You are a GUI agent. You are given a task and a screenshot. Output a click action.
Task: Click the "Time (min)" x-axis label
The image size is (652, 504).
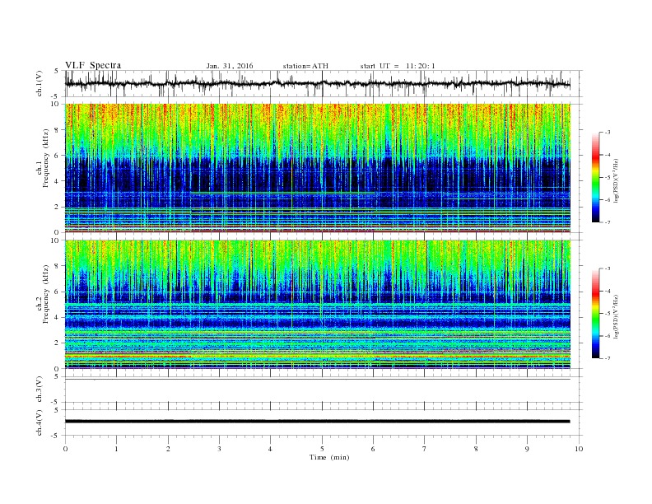tap(329, 457)
